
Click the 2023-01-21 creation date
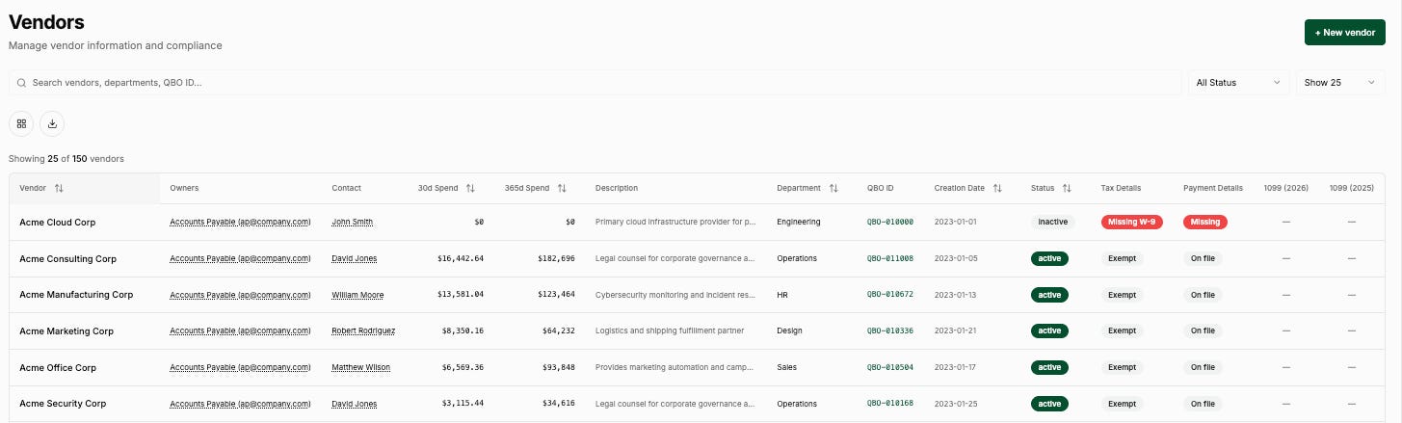(x=955, y=330)
